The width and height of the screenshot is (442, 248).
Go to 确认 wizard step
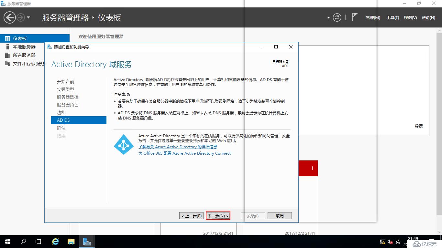tap(61, 128)
